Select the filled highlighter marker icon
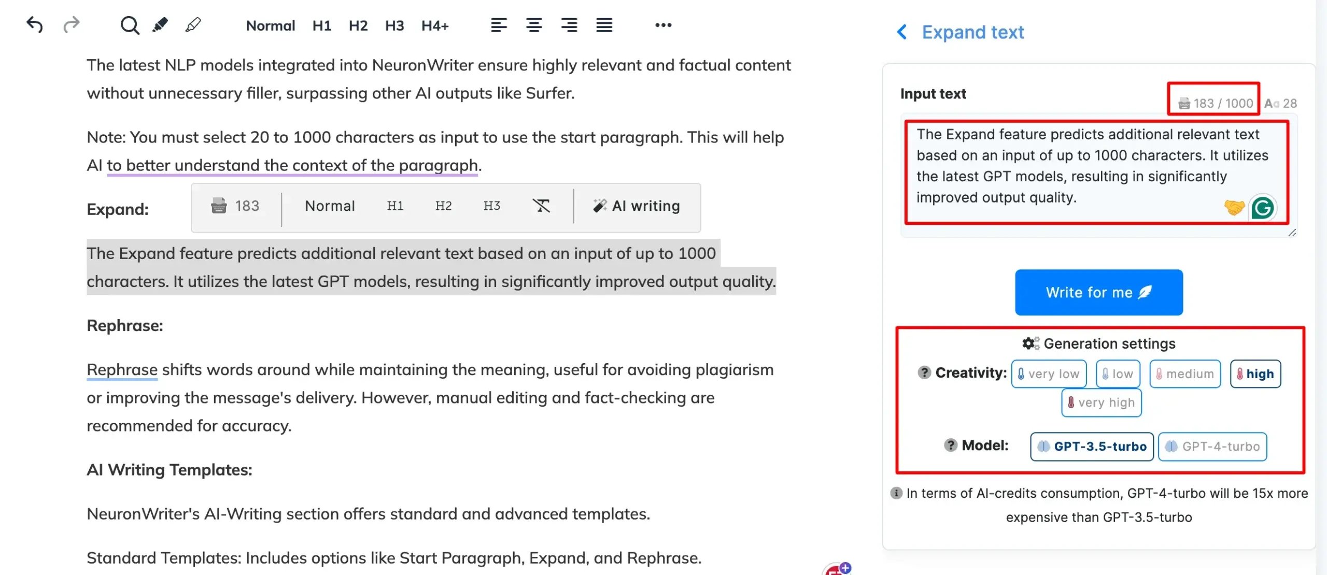Viewport: 1327px width, 575px height. click(160, 25)
